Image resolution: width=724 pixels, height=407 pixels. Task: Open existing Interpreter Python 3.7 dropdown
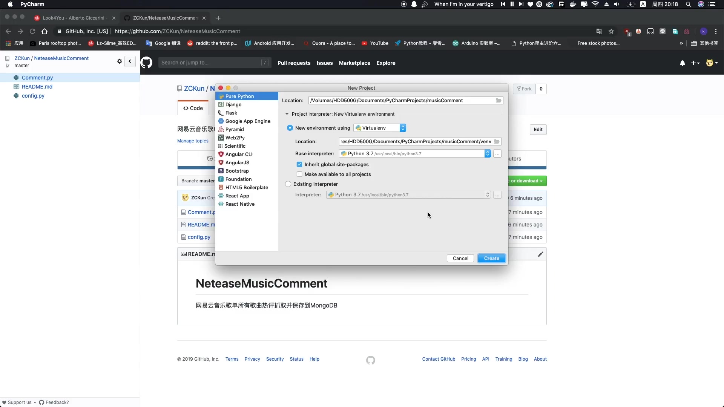(408, 195)
